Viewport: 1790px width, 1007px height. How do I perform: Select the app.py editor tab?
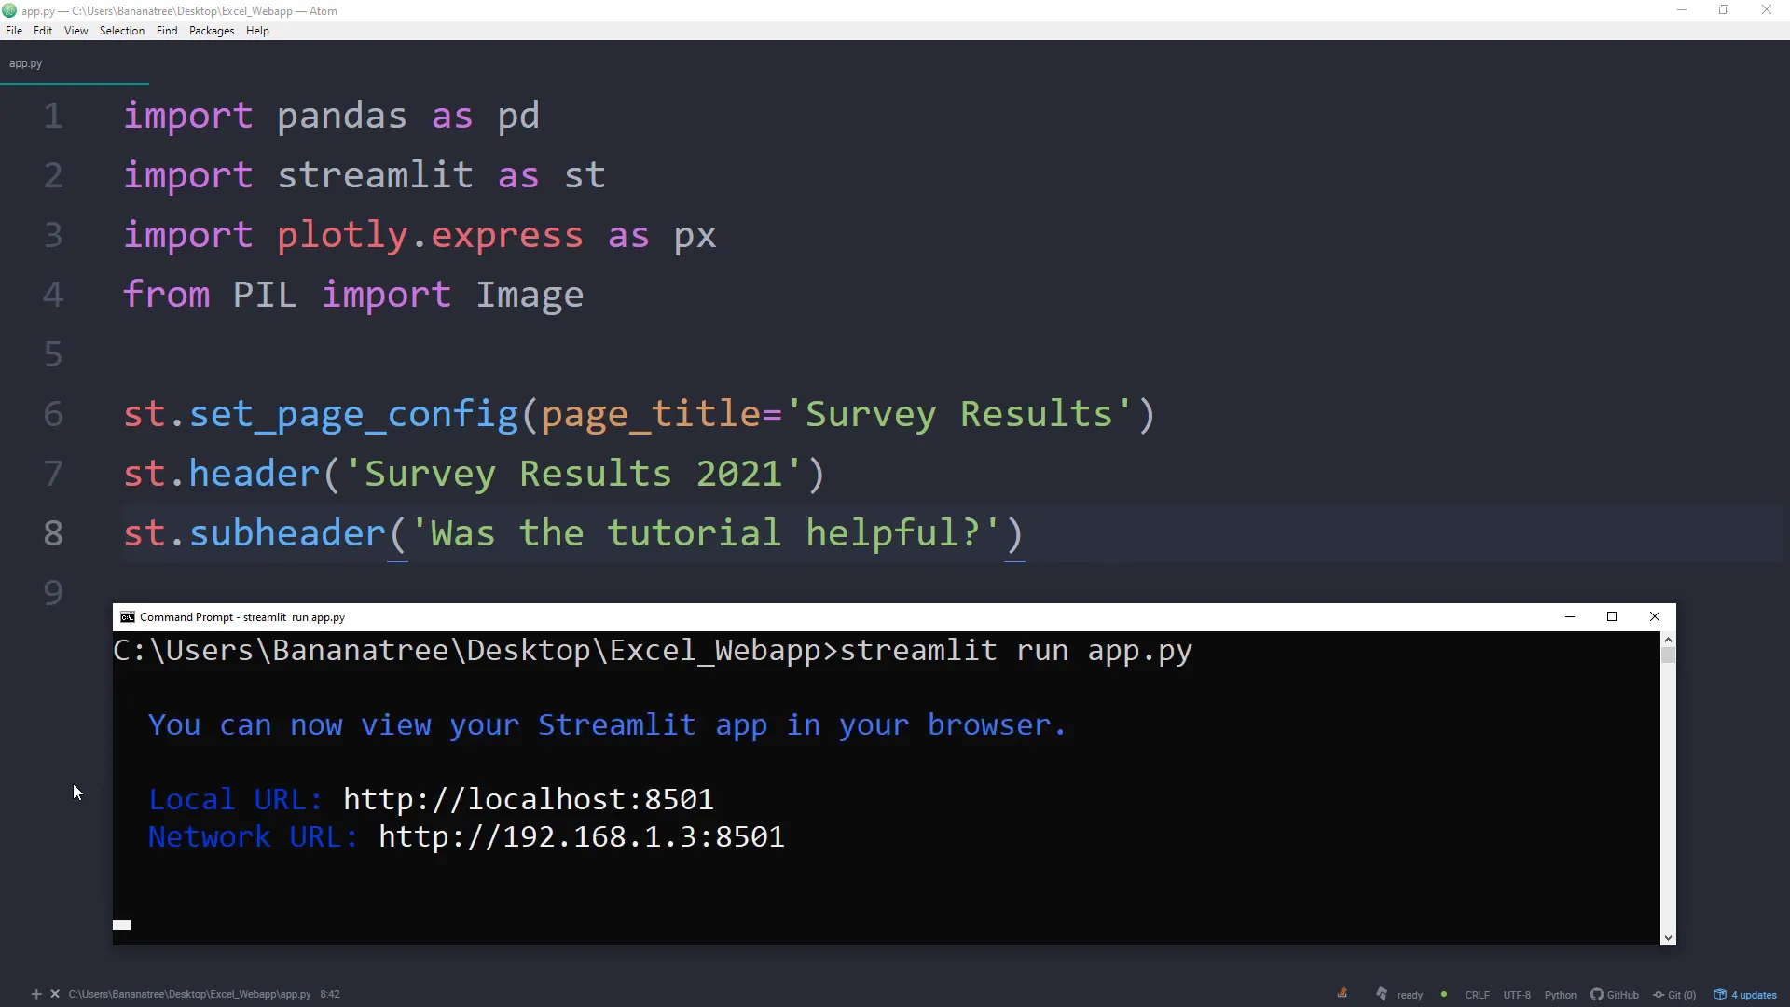tap(26, 63)
